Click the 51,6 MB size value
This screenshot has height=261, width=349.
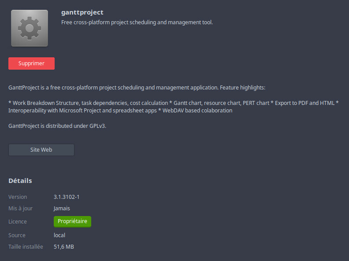click(x=64, y=247)
